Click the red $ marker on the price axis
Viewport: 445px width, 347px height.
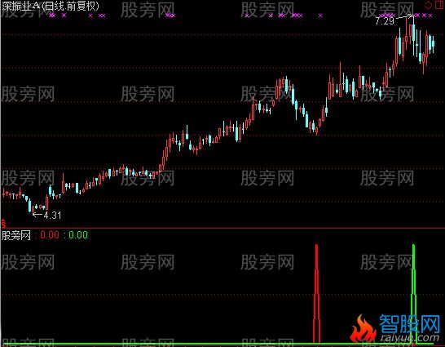tap(3, 224)
